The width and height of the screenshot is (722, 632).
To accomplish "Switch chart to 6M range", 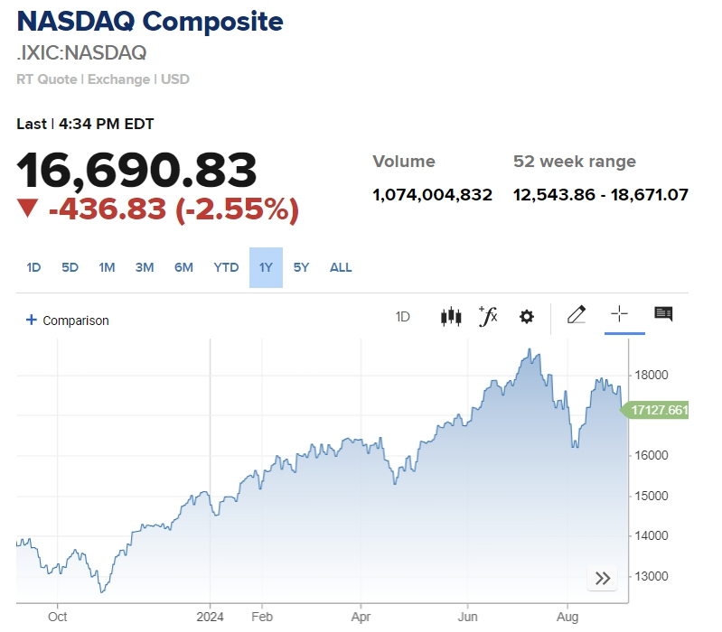I will pyautogui.click(x=183, y=267).
